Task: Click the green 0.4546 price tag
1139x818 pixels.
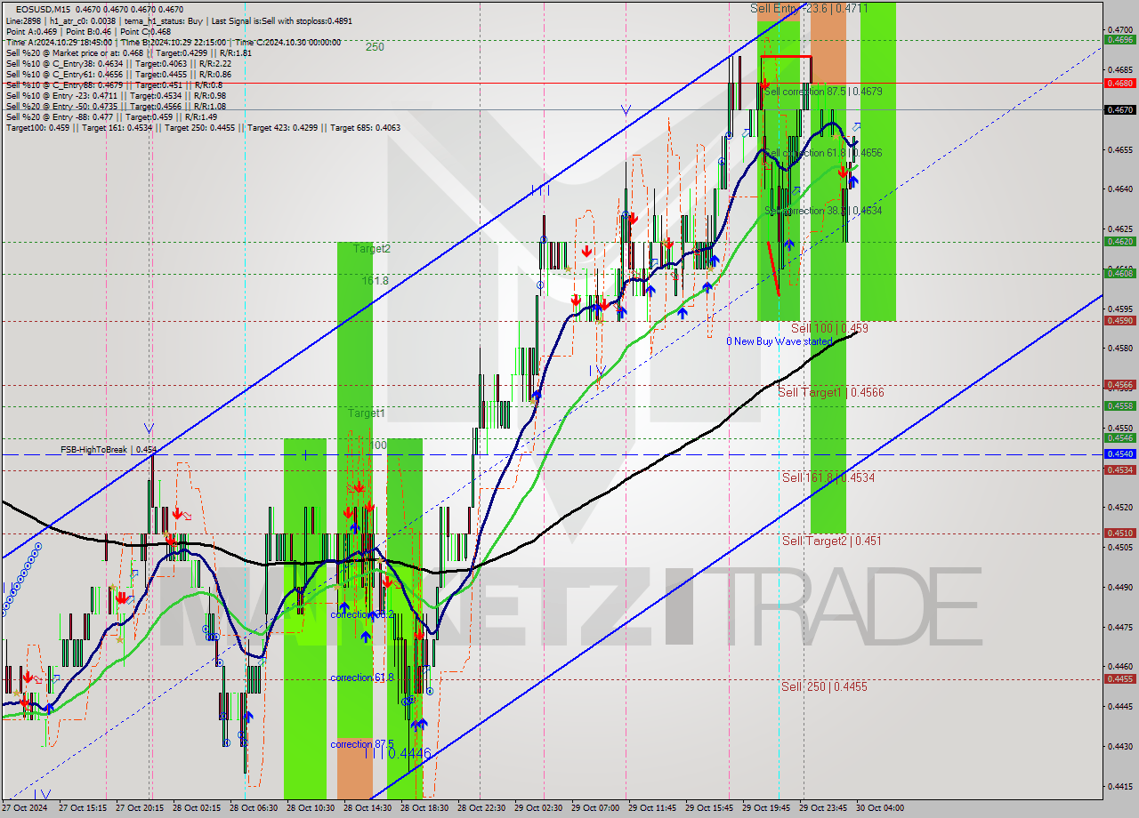Action: [1119, 437]
